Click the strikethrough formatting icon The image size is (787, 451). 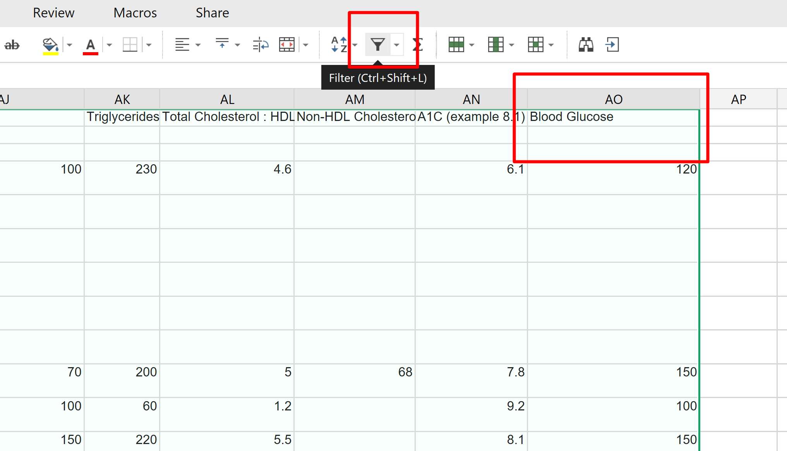12,45
